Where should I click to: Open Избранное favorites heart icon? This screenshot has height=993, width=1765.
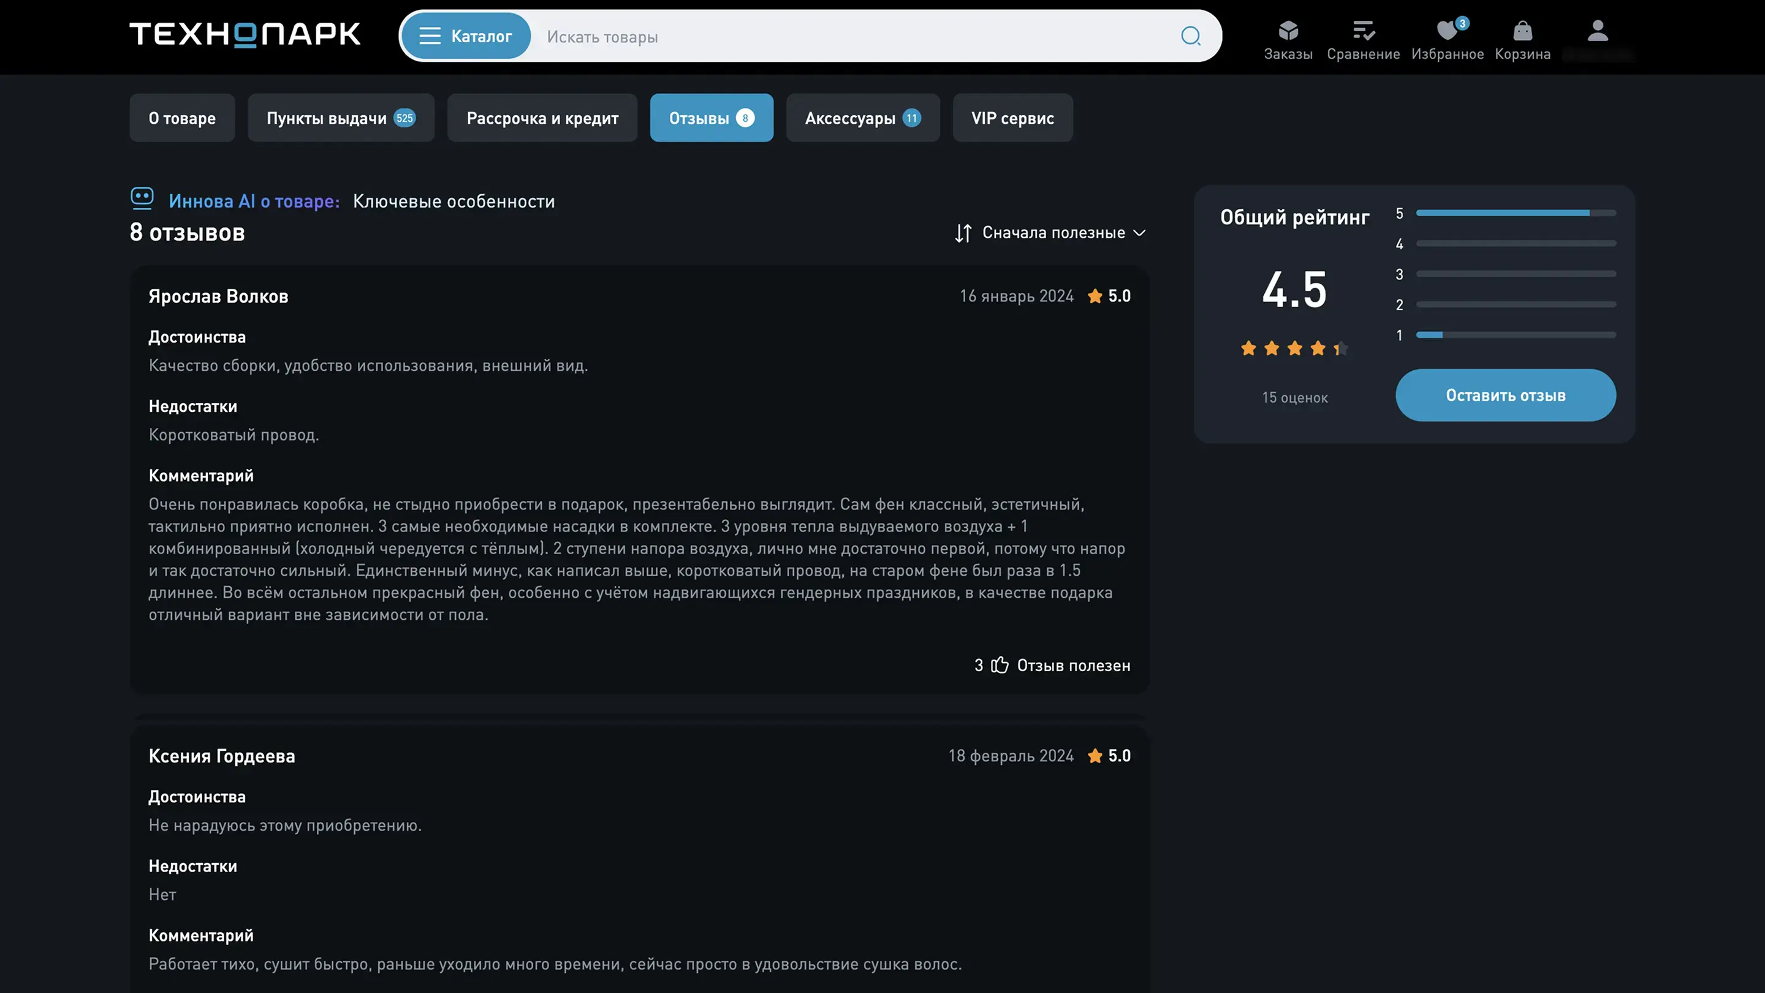click(1446, 31)
